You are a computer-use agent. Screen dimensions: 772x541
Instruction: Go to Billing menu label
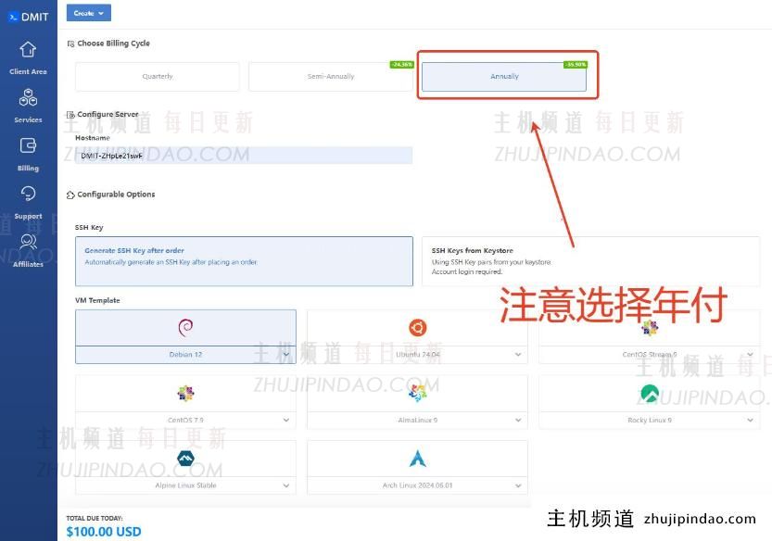28,168
